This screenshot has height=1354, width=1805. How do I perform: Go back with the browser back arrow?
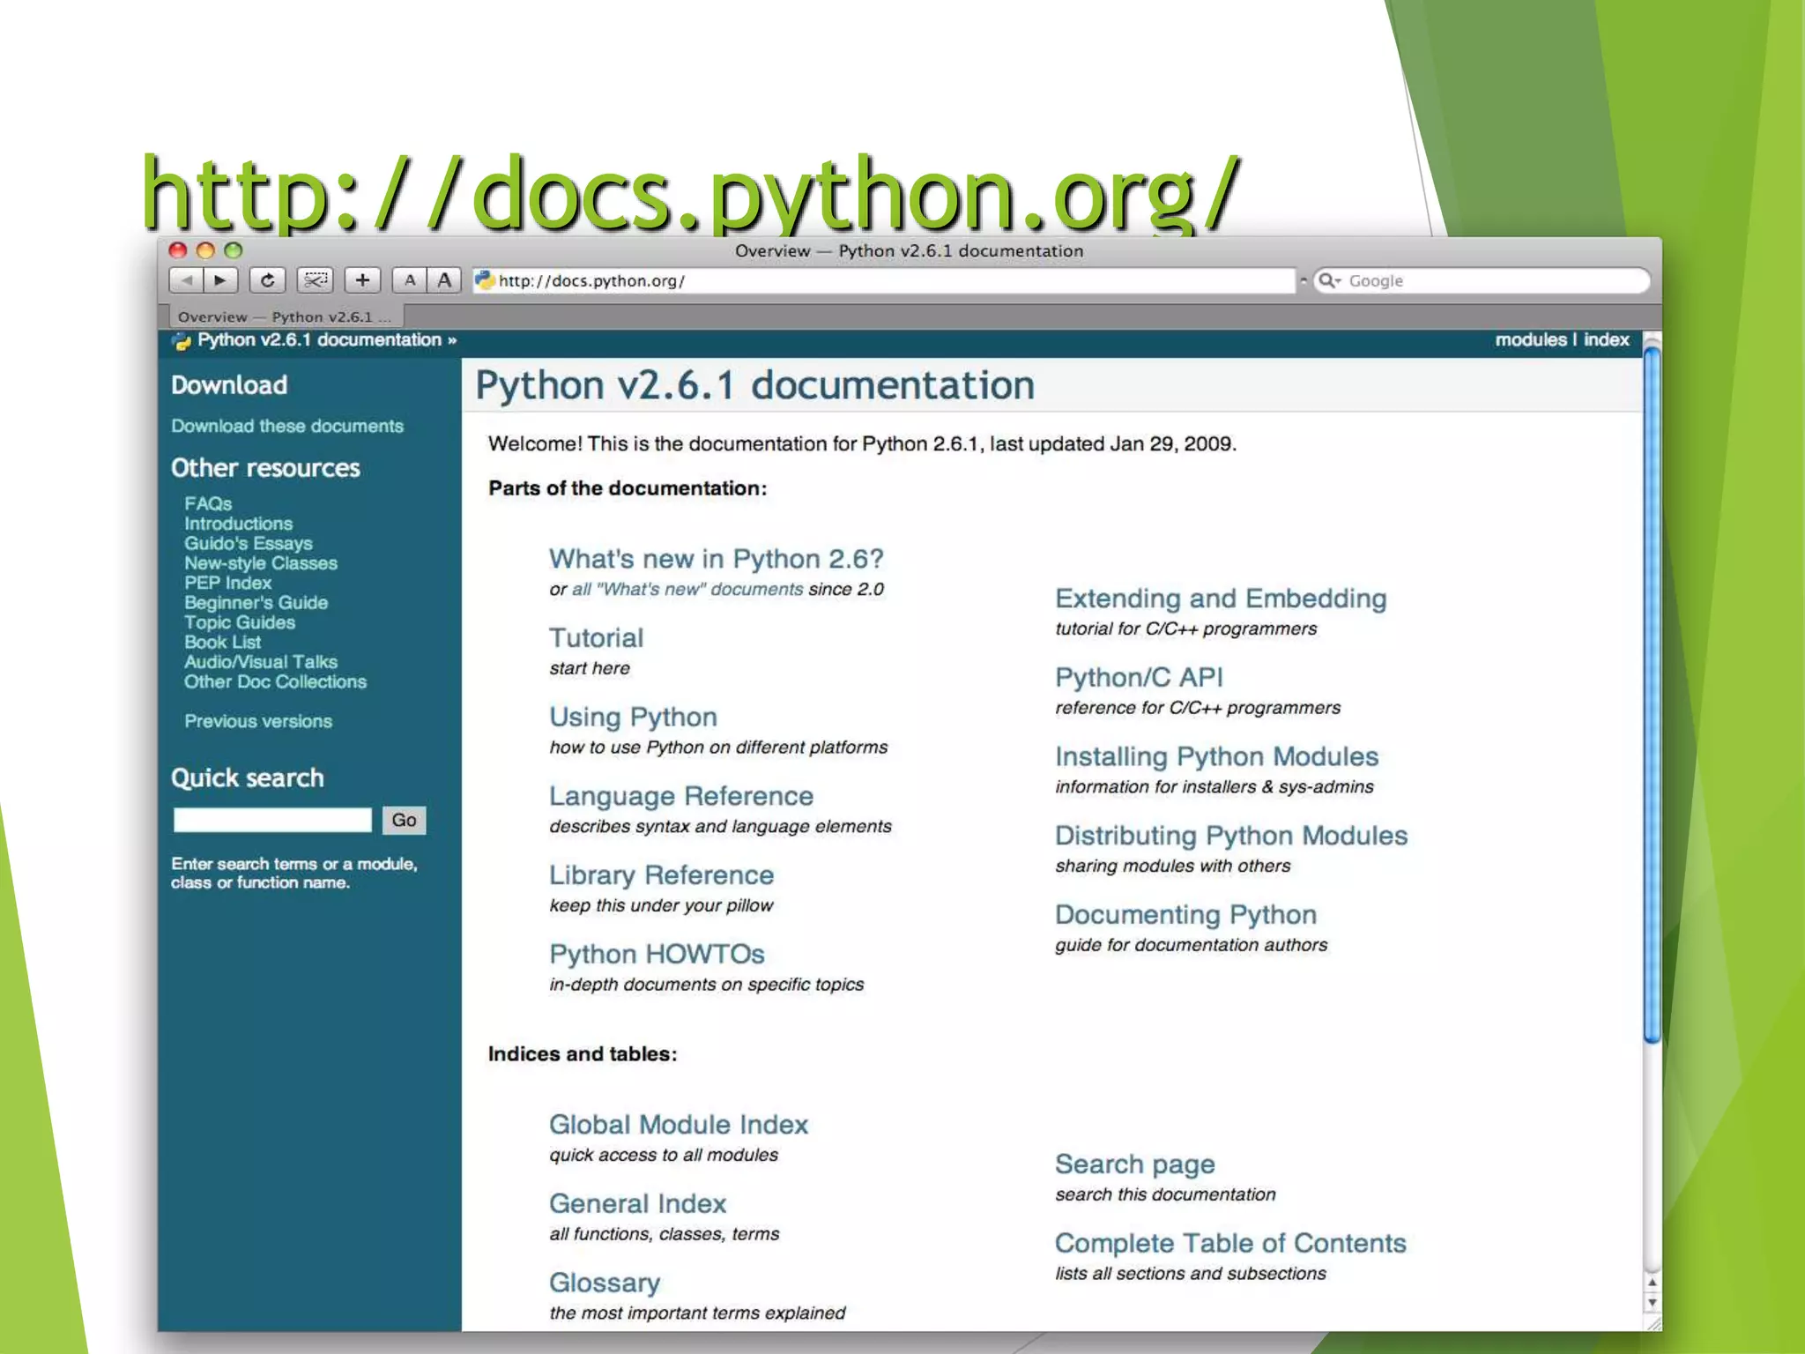(185, 280)
